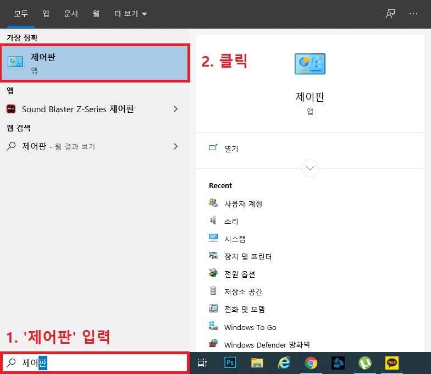Open Google Chrome from the taskbar
The width and height of the screenshot is (431, 374).
click(311, 363)
